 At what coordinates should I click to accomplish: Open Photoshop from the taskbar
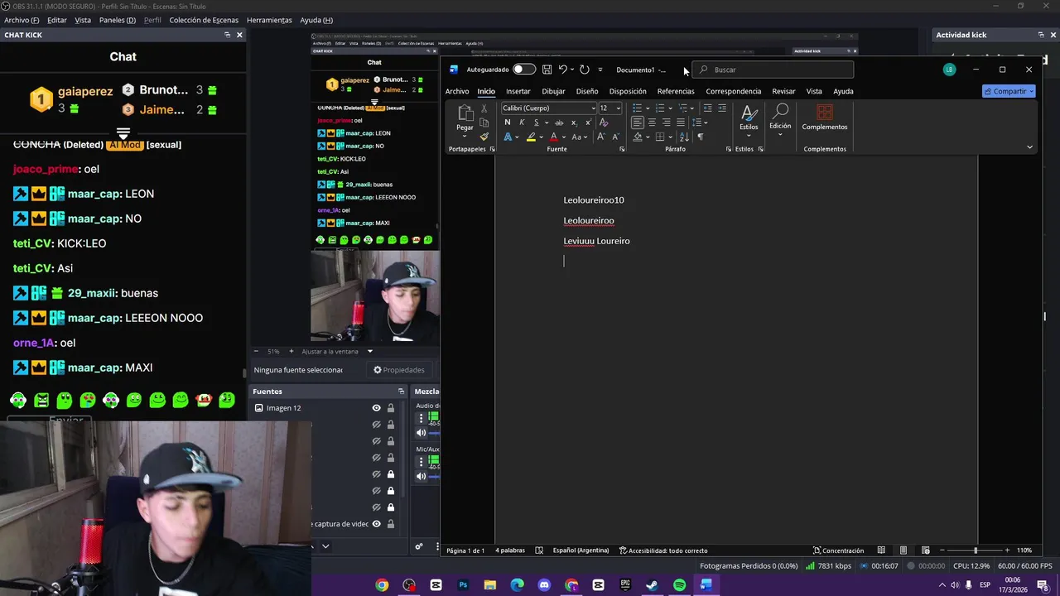click(x=463, y=585)
